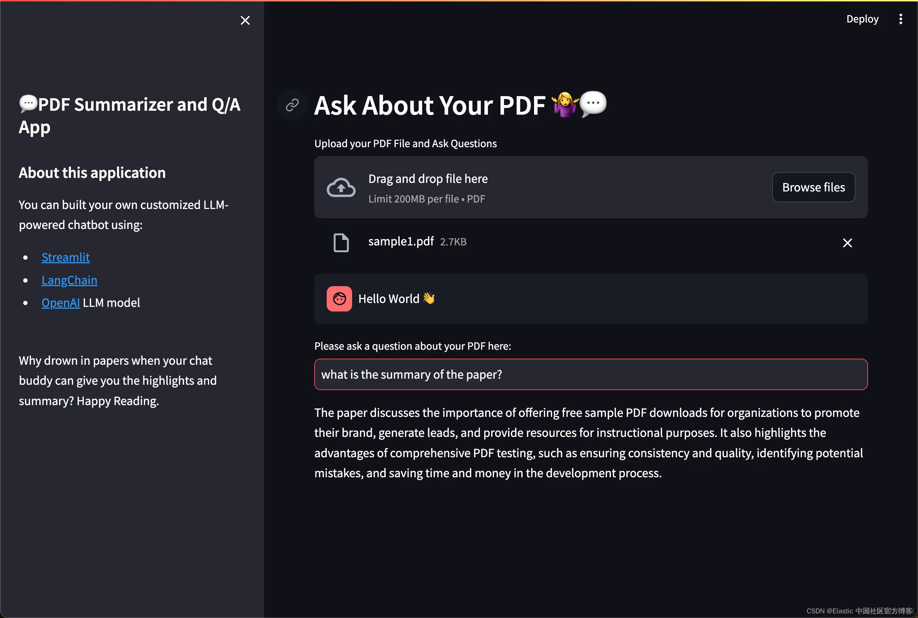The image size is (918, 618).
Task: Click the Browse files button
Action: pos(813,187)
